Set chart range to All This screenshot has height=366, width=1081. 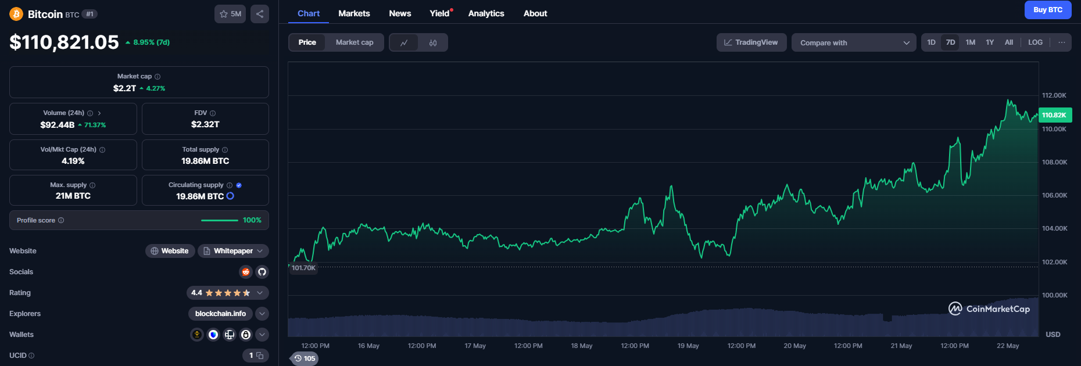tap(1009, 42)
